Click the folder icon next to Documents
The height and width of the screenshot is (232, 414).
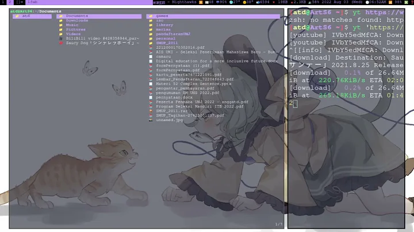tap(61, 16)
